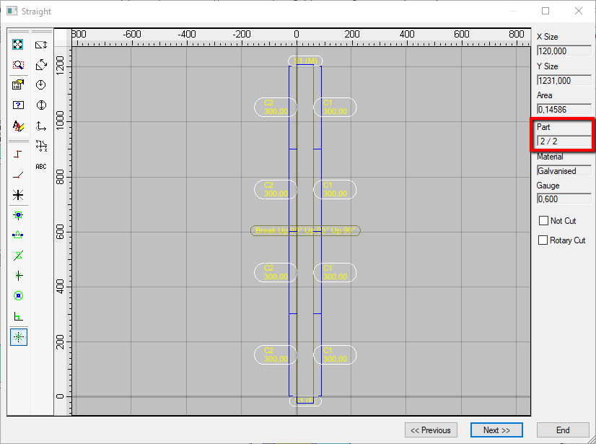Open the part properties sheet icon
The width and height of the screenshot is (596, 444).
pos(18,84)
